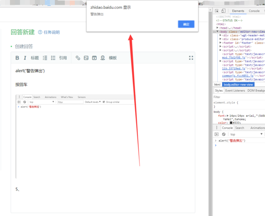Image resolution: width=265 pixels, height=216 pixels.
Task: Apply 标题 heading style
Action: pyautogui.click(x=35, y=58)
